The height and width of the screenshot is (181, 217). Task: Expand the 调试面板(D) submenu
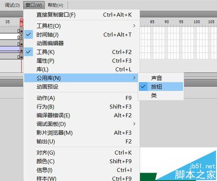coord(82,124)
